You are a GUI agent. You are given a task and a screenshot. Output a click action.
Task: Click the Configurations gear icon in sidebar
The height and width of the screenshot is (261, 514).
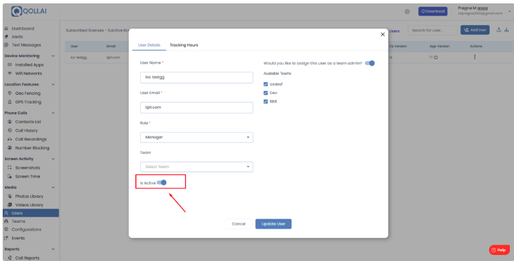click(7, 229)
